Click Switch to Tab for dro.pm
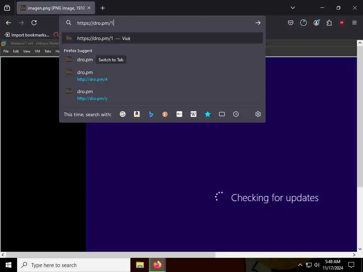The image size is (363, 272). [111, 59]
